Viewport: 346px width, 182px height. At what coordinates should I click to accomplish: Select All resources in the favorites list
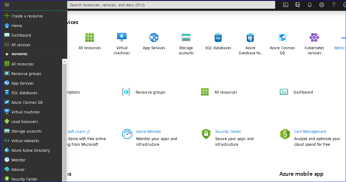coord(23,64)
